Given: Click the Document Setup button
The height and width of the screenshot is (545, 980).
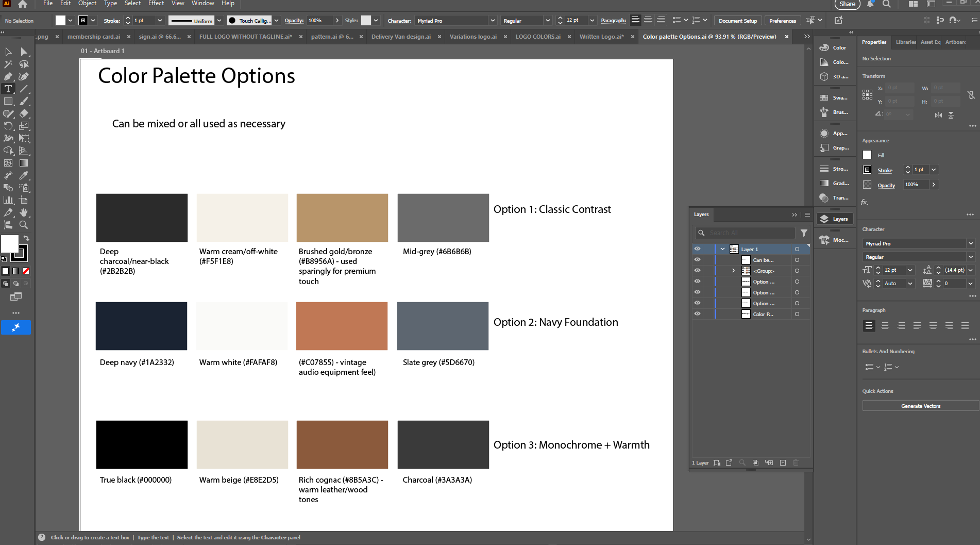Looking at the screenshot, I should pyautogui.click(x=737, y=21).
